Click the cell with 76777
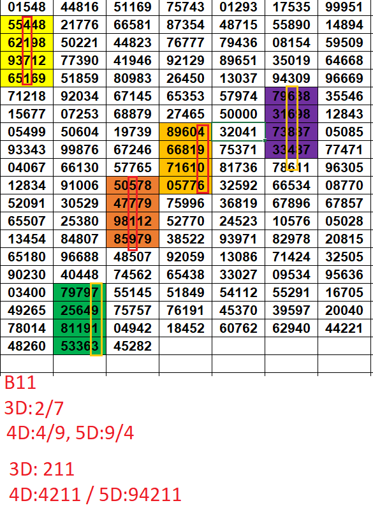This screenshot has height=510, width=373. [186, 43]
